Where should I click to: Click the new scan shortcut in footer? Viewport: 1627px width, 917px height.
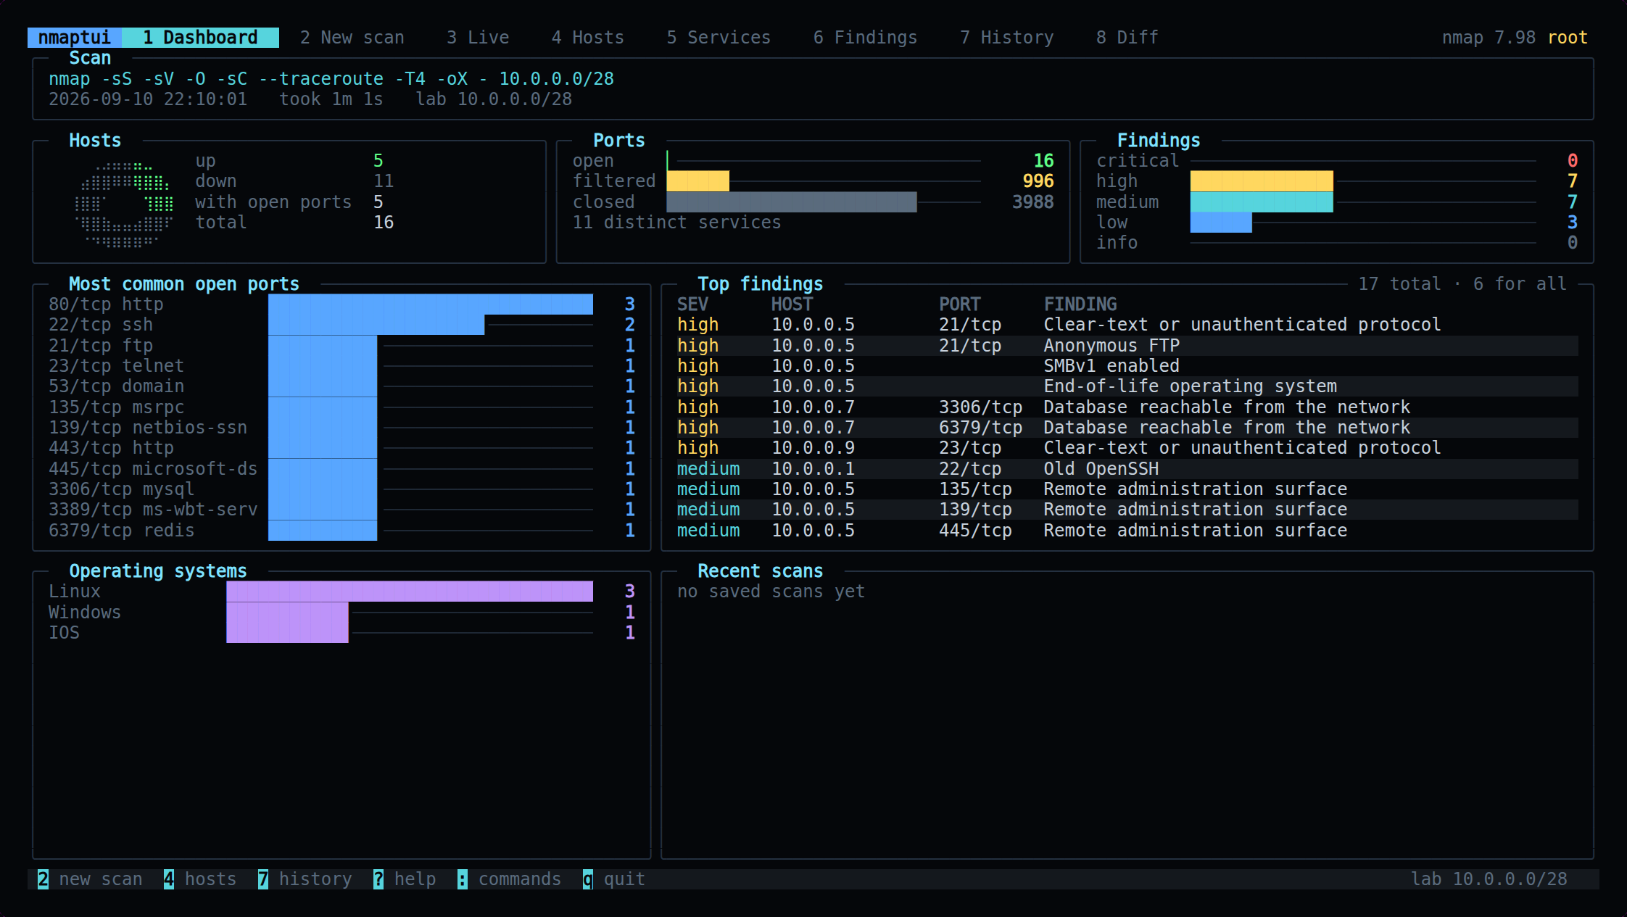click(91, 879)
